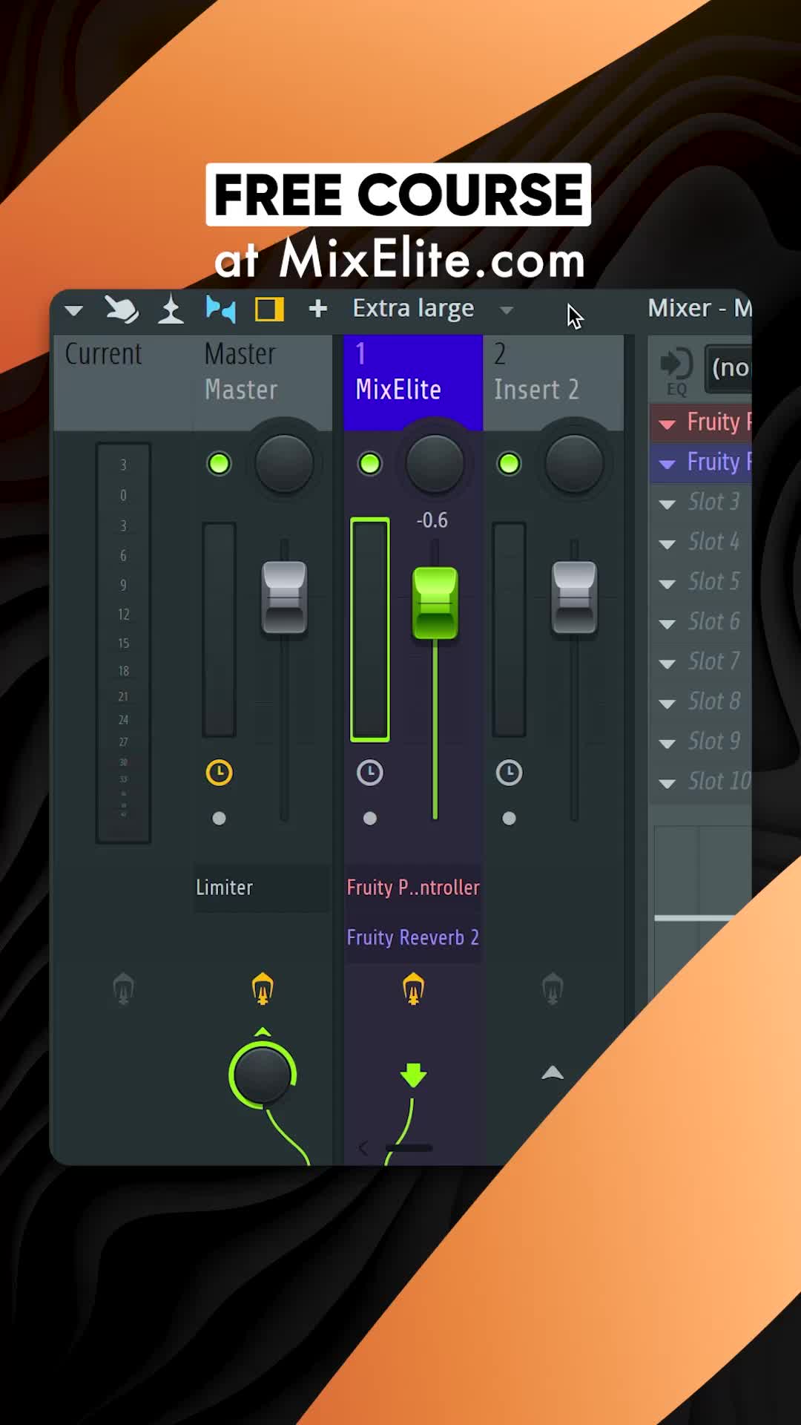Click the Master track pan knob
Screen dimensions: 801x1425
tap(284, 464)
